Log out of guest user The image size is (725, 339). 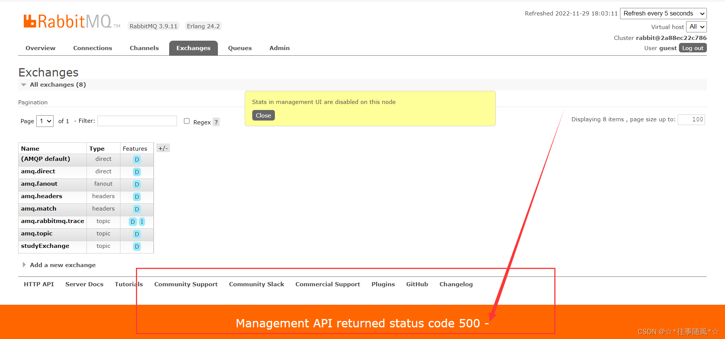693,48
